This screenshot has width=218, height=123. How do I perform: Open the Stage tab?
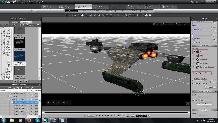click(66, 7)
